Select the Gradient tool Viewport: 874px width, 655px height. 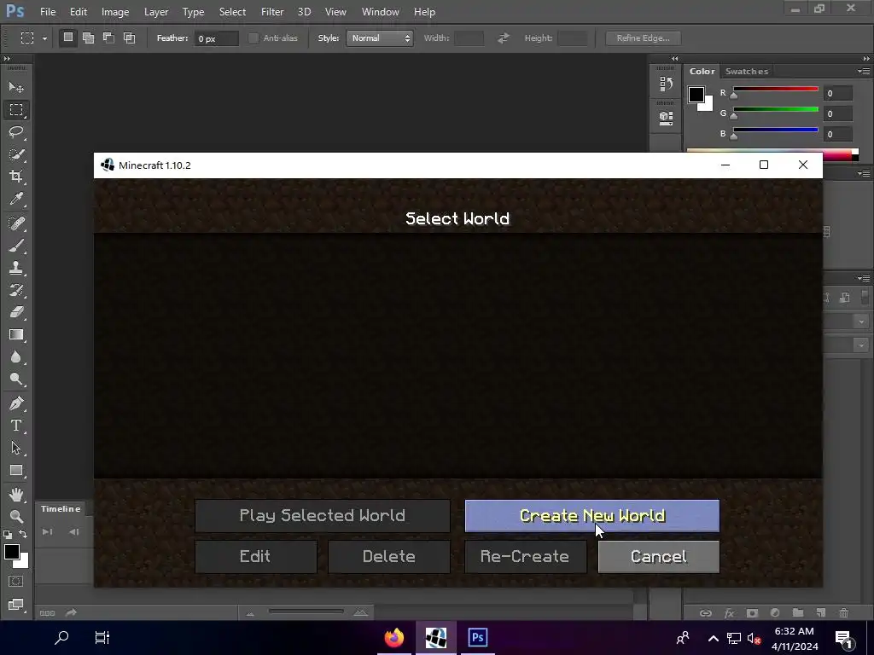(16, 334)
